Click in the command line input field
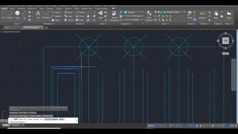 point(43,121)
